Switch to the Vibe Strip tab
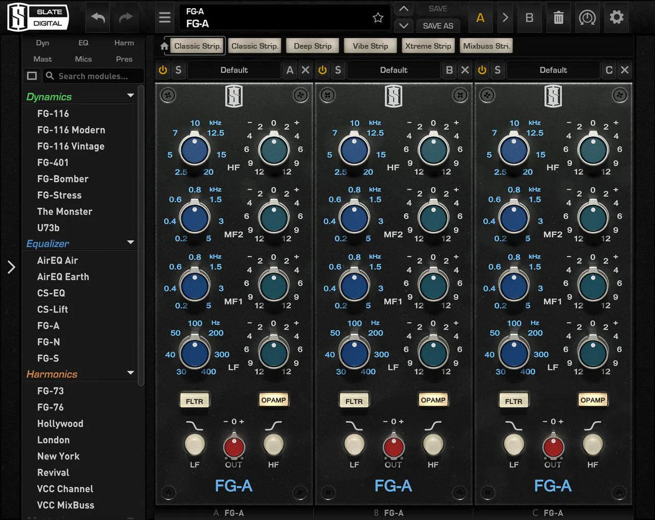Image resolution: width=655 pixels, height=520 pixels. pos(370,46)
